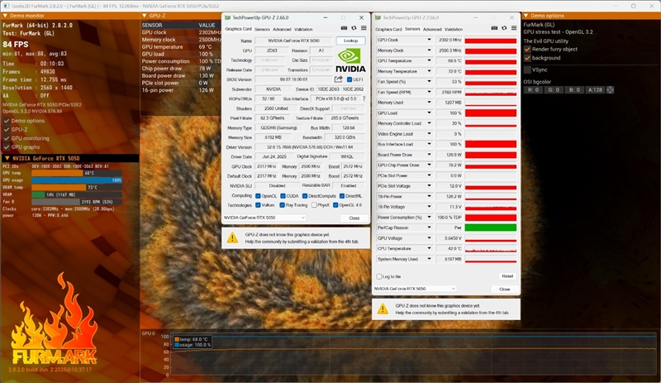Open Advanced tab in Graphics Card GPU-Z window
The width and height of the screenshot is (661, 383).
282,29
